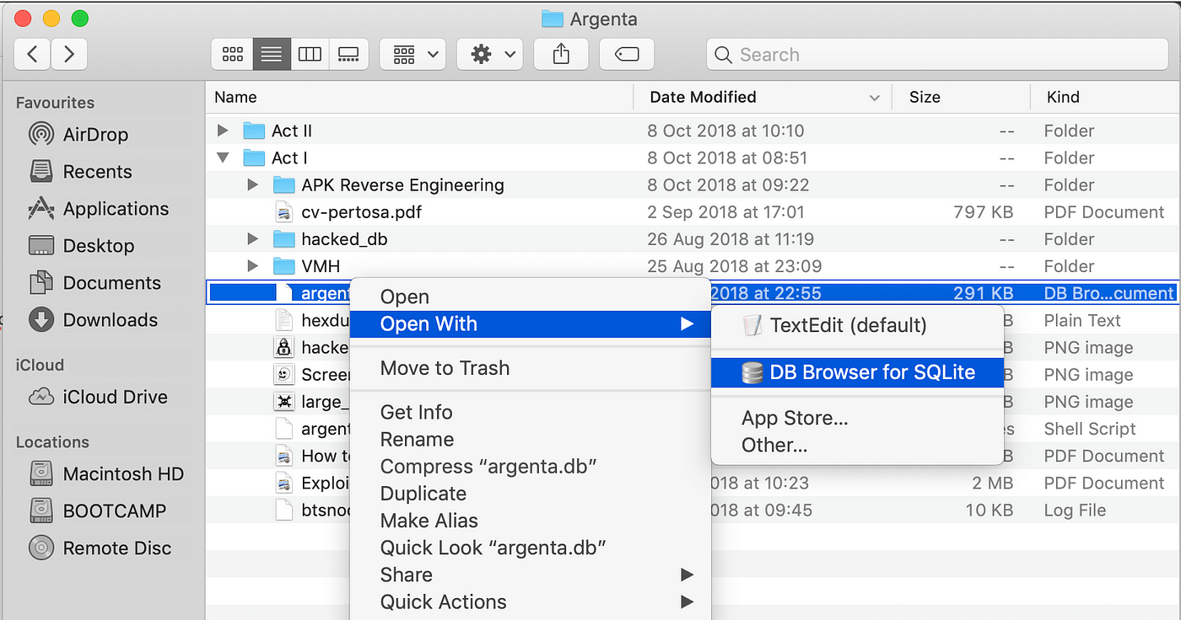The width and height of the screenshot is (1181, 620).
Task: Click the large_ skull PNG thumbnail
Action: tap(283, 401)
